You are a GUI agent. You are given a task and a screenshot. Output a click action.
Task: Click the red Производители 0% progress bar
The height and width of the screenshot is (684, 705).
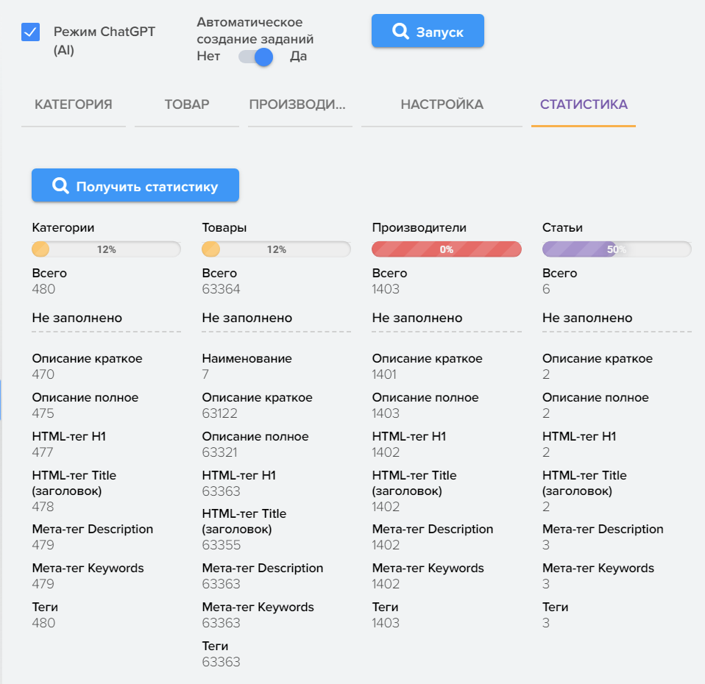(x=446, y=249)
